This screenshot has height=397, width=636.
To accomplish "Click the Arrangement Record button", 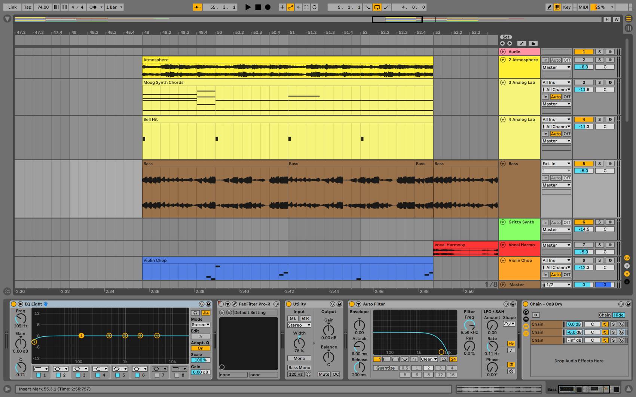I will (267, 7).
